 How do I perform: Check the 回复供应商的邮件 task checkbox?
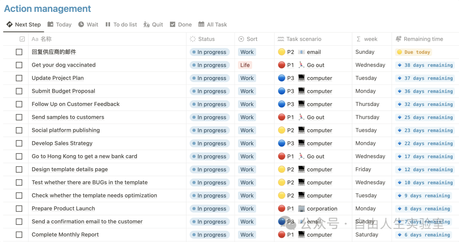click(x=19, y=52)
